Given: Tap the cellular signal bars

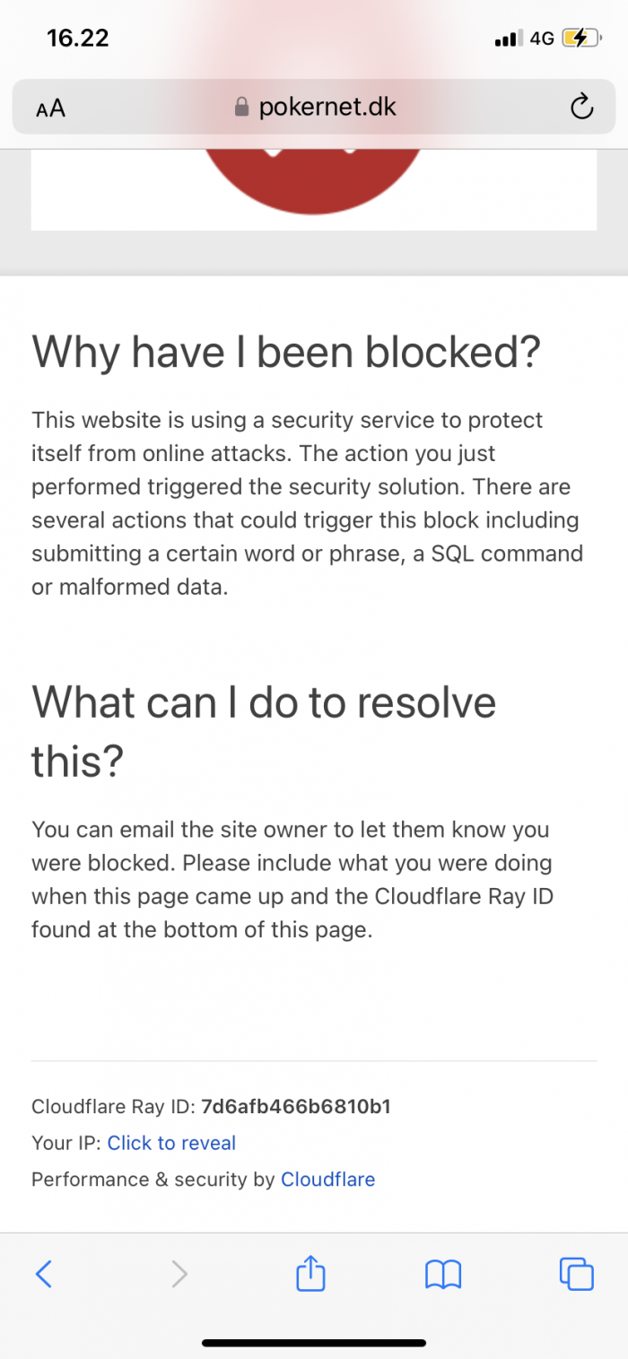Looking at the screenshot, I should 509,39.
